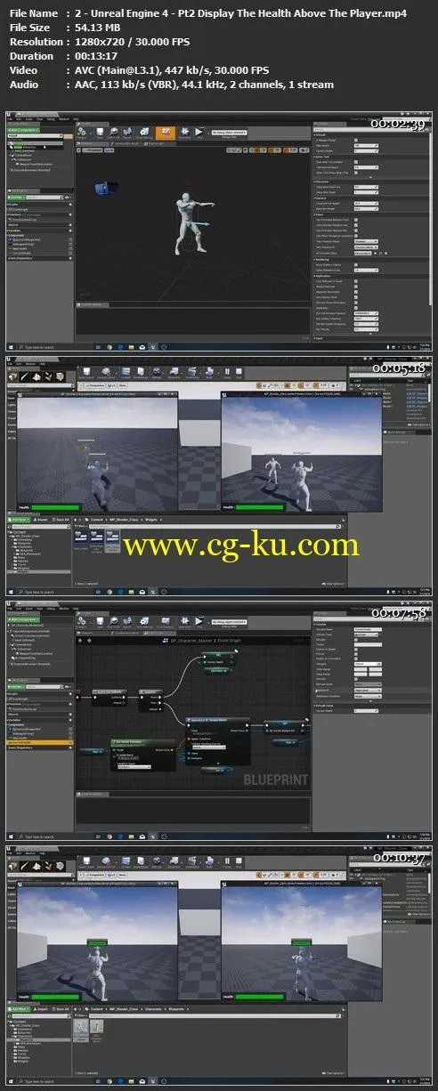This screenshot has height=1091, width=438.
Task: Select ConstructionScript in 00:02:39 My Blueprint
Action: pos(22,219)
